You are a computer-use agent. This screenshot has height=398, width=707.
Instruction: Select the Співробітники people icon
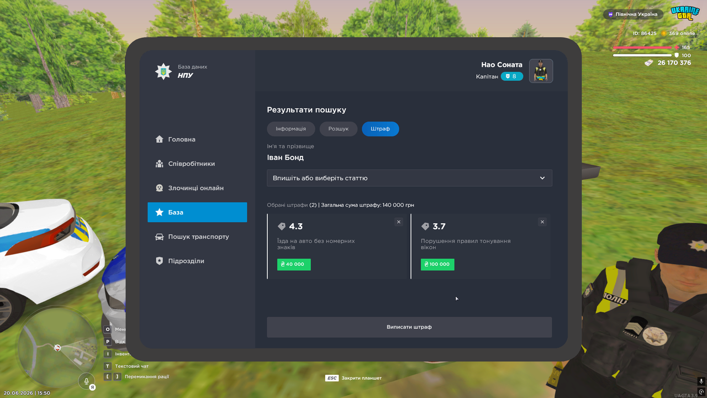pos(159,164)
